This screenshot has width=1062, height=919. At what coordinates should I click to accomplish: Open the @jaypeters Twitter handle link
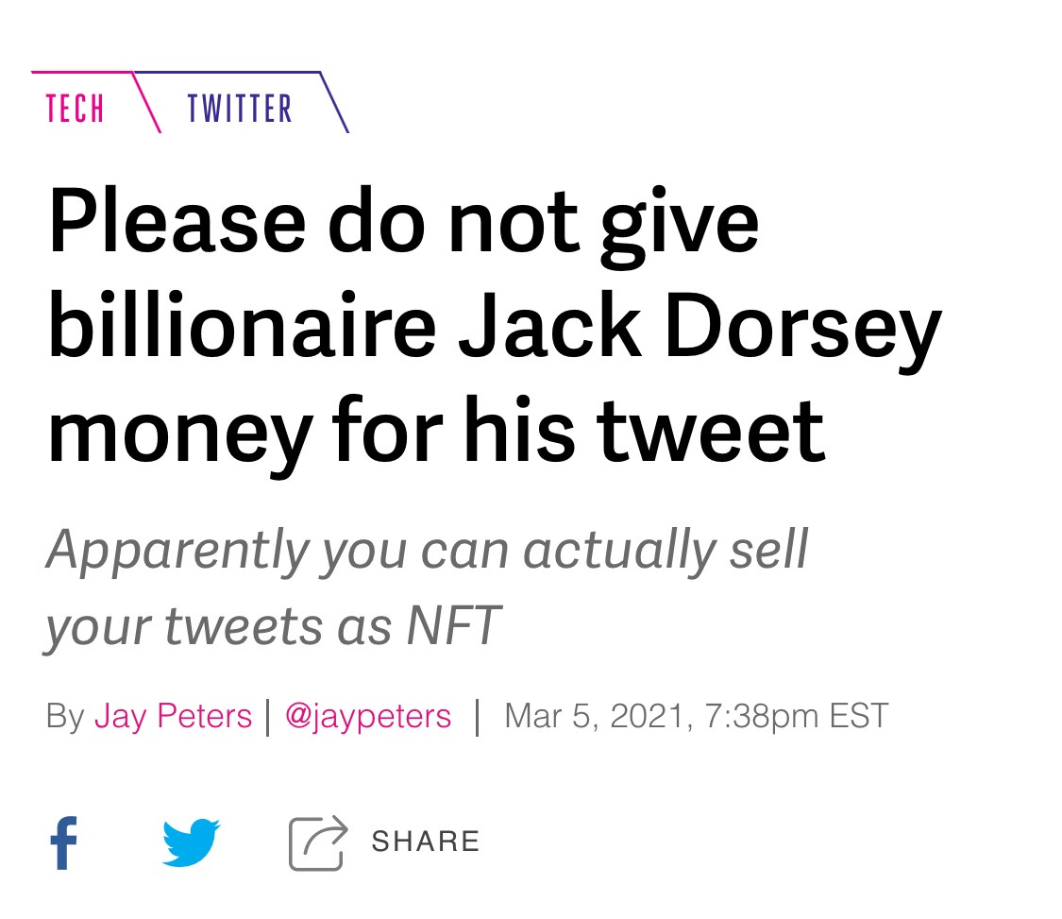(368, 716)
